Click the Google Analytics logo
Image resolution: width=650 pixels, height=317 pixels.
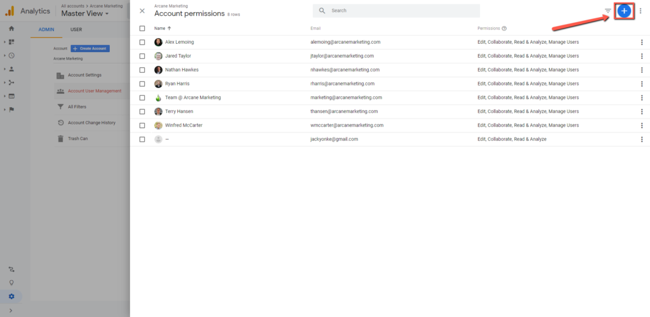coord(10,11)
